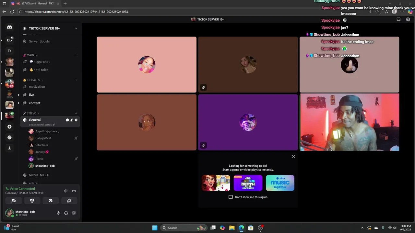The width and height of the screenshot is (415, 233).
Task: Expand TIKTOK SERVER 18+ server menu
Action: pos(76,28)
